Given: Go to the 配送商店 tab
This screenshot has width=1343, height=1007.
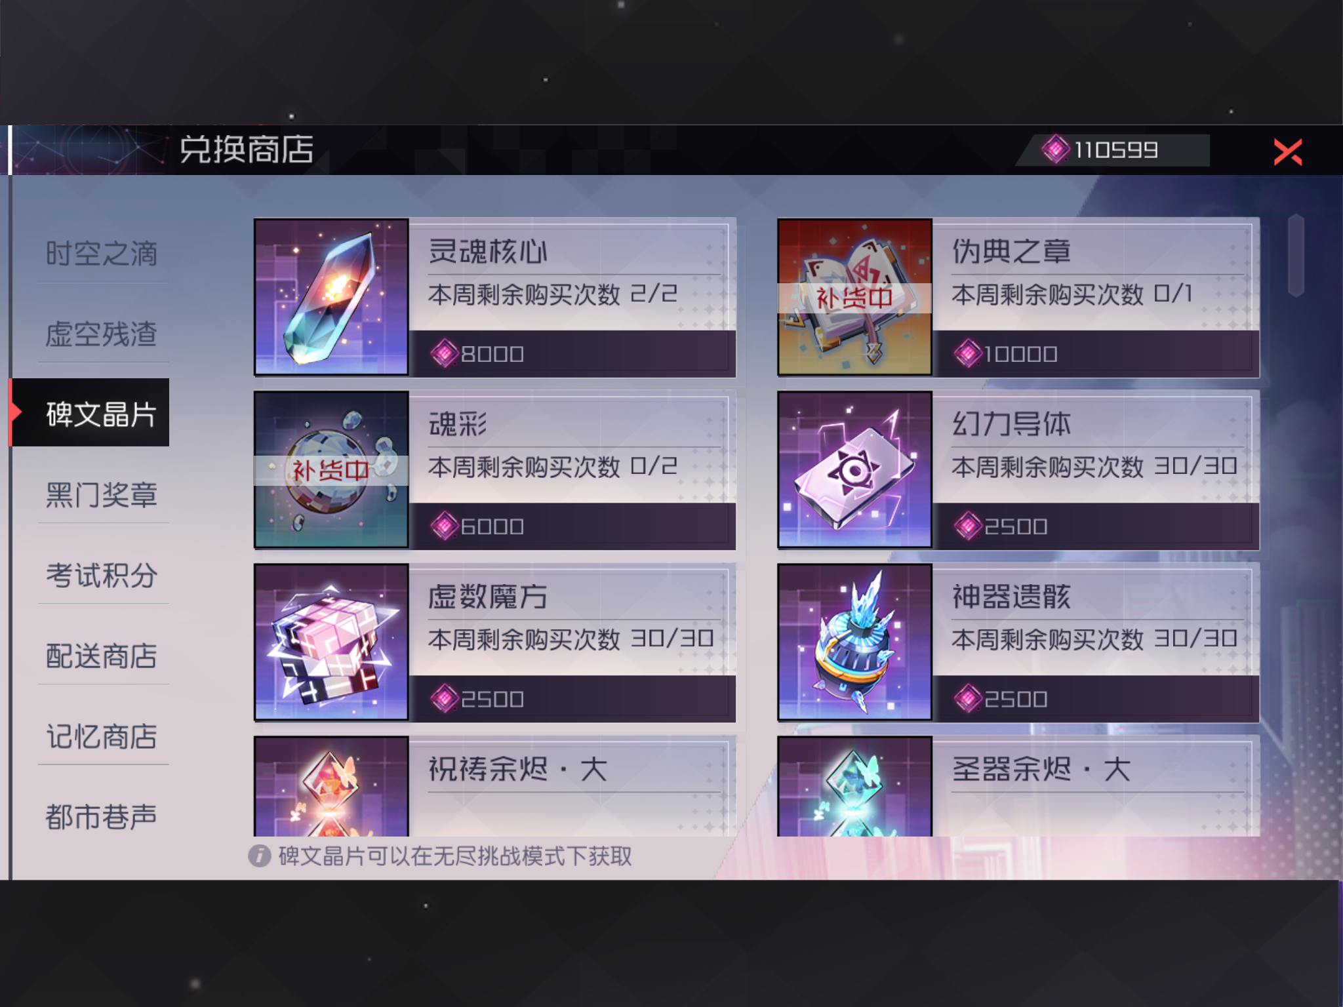Looking at the screenshot, I should click(102, 656).
